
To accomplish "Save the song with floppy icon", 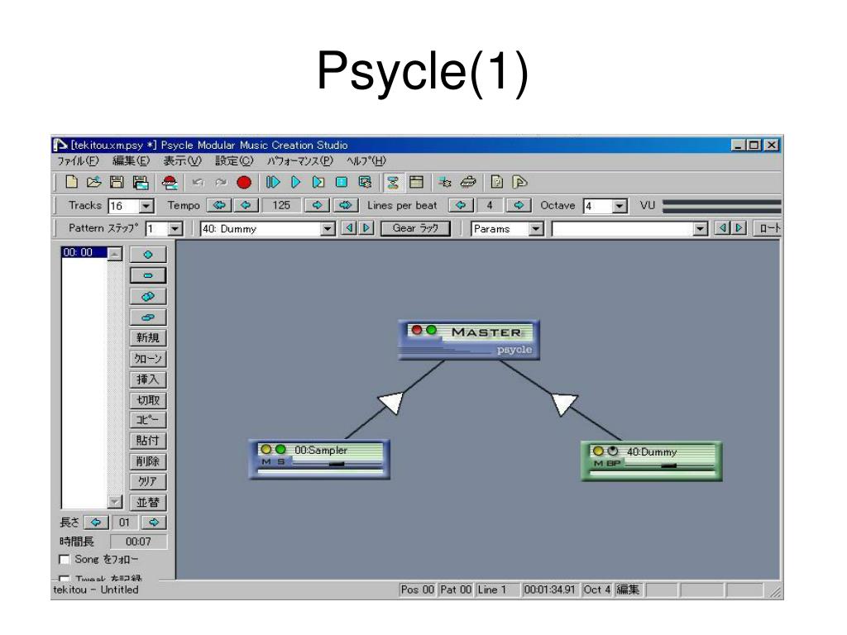I will tap(117, 183).
